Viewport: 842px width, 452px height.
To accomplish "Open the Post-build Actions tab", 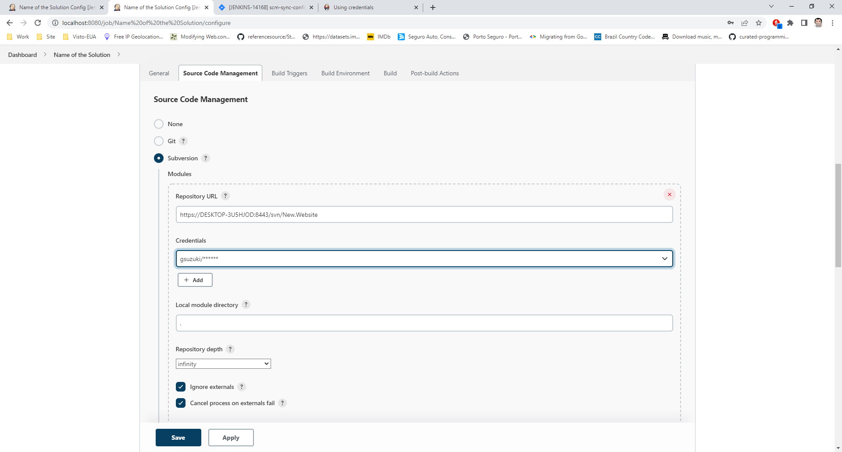I will coord(435,73).
